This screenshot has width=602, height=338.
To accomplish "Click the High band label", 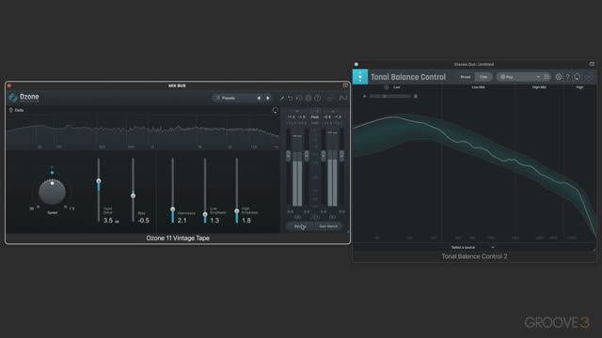I will [x=579, y=87].
